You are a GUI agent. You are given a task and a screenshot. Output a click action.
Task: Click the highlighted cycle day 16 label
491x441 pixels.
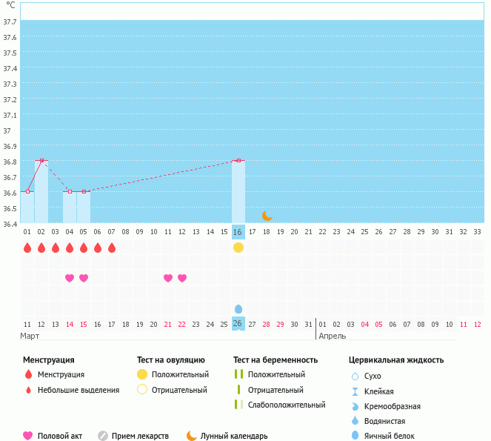click(238, 232)
